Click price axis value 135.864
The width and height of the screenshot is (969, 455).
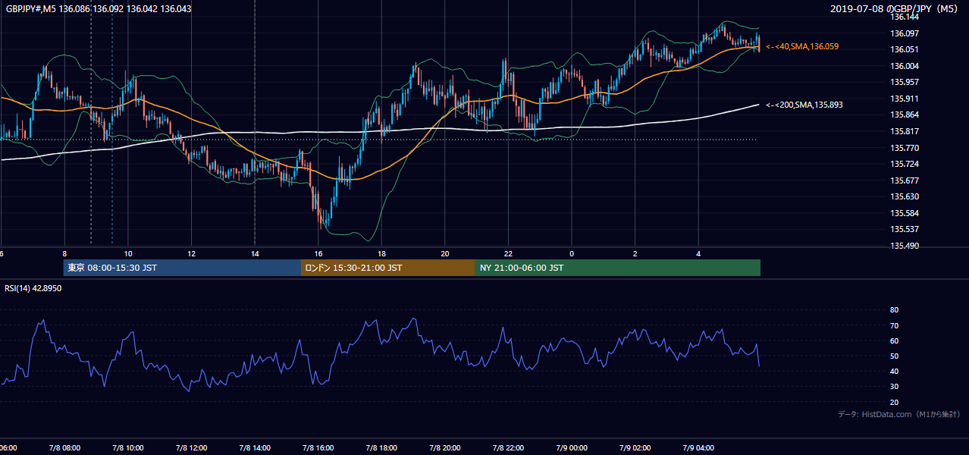click(904, 115)
